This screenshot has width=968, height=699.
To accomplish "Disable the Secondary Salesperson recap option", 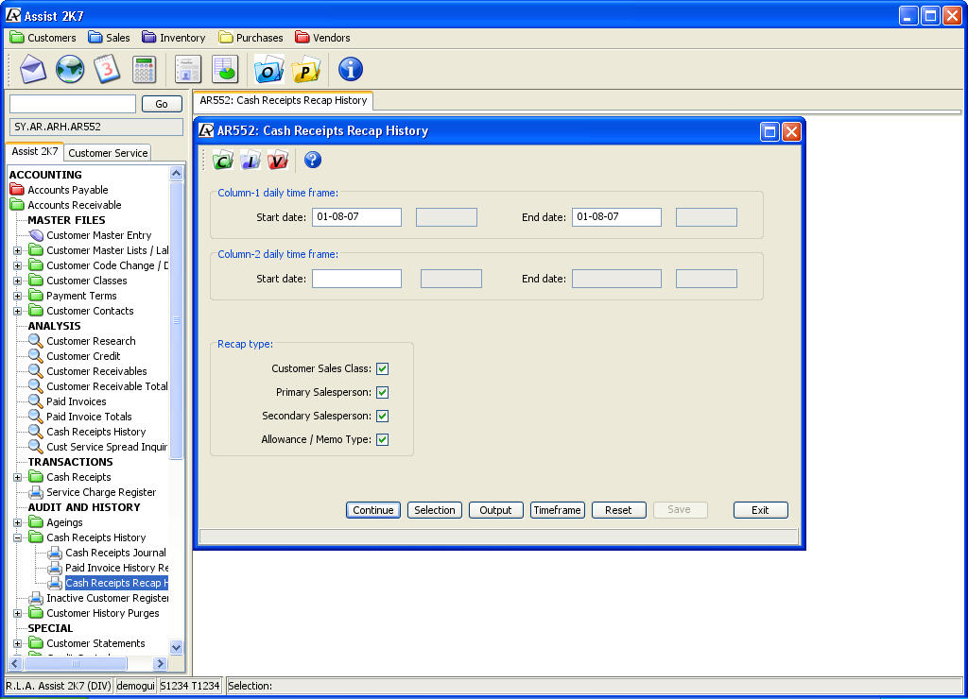I will pyautogui.click(x=382, y=416).
